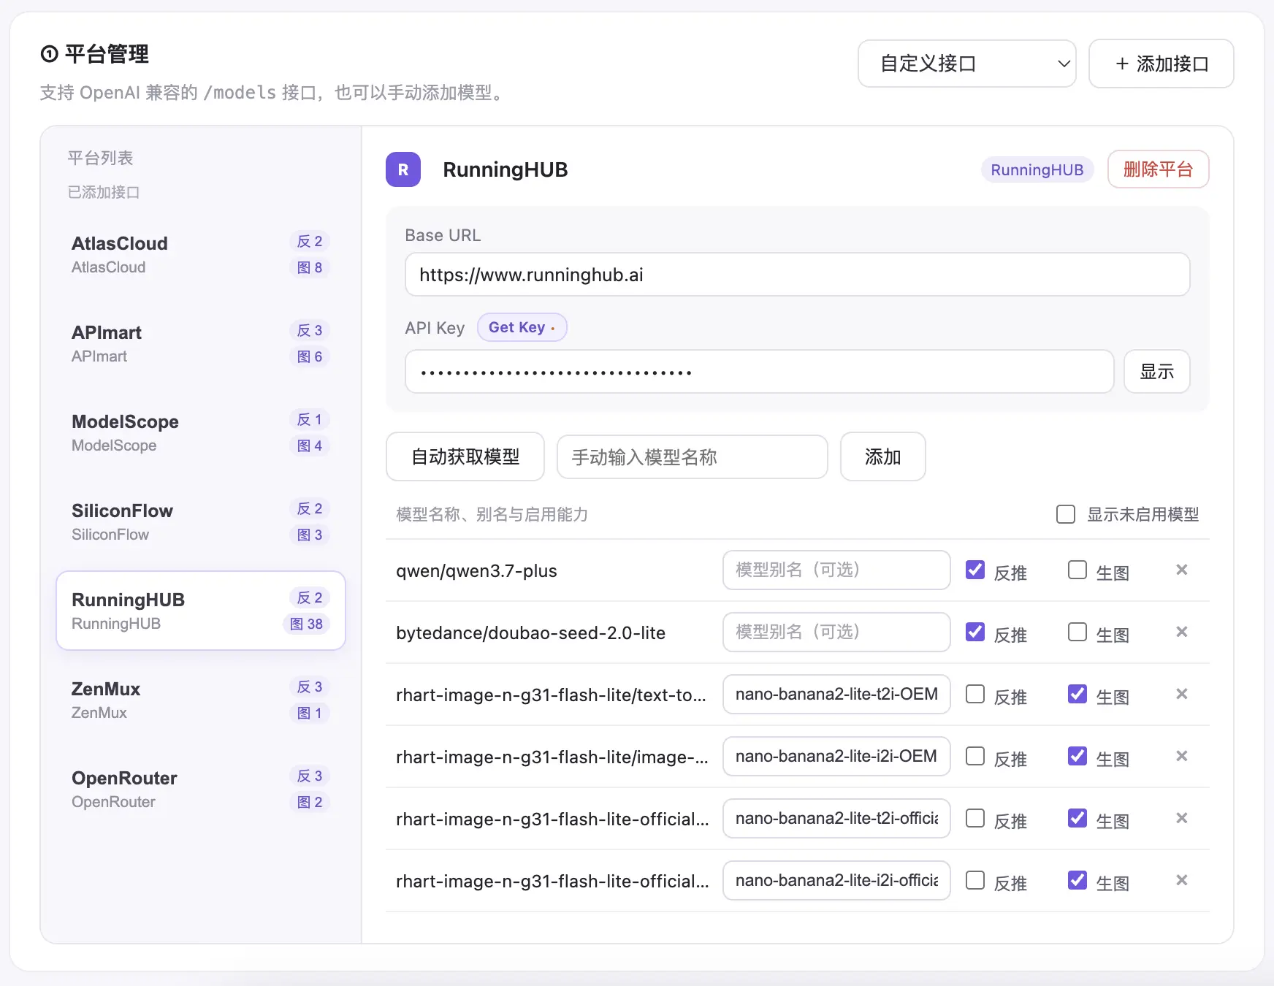Click the rhart-image-n-g31-flash-lite/text-to... model name
This screenshot has width=1274, height=986.
(551, 695)
